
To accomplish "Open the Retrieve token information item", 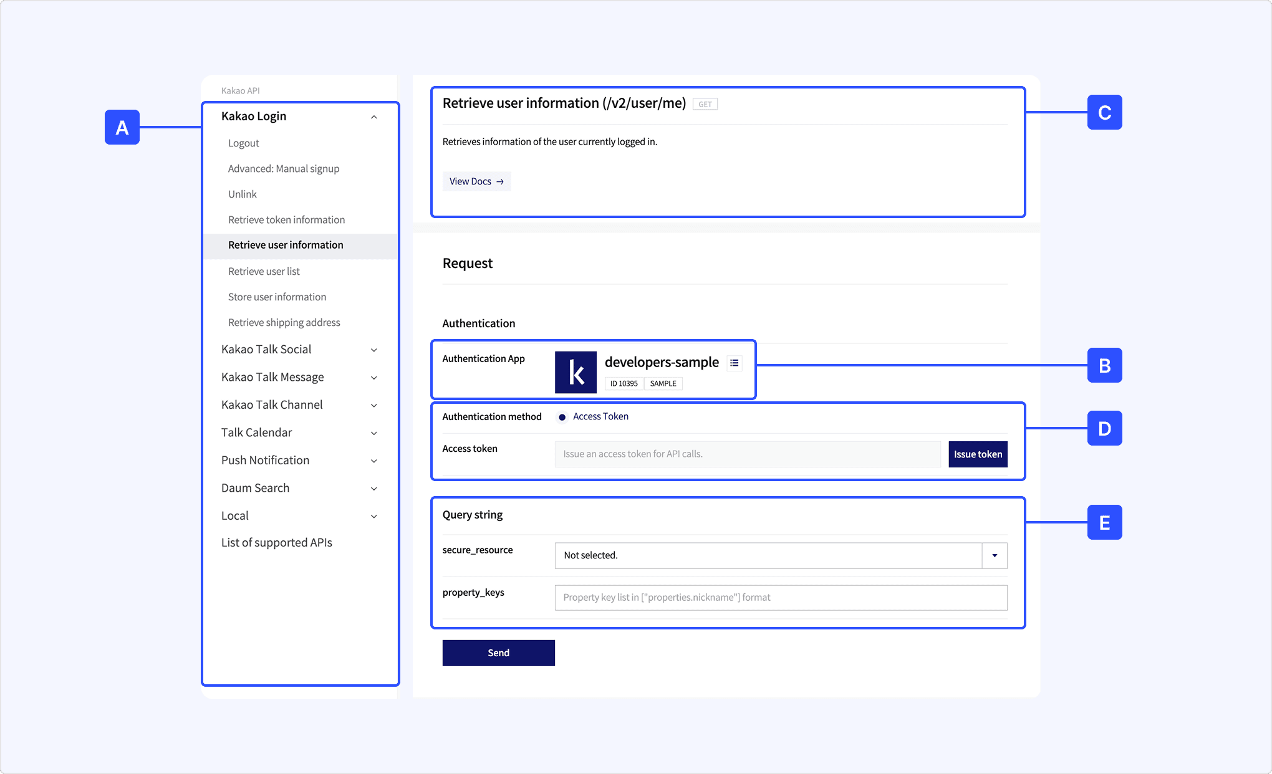I will [x=286, y=219].
